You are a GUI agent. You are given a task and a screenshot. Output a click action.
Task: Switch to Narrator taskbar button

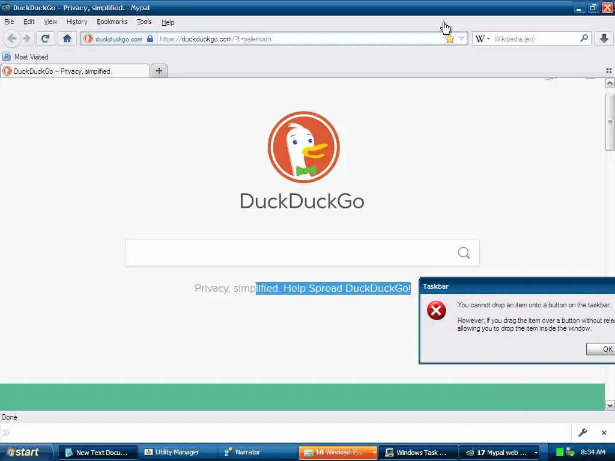pyautogui.click(x=258, y=453)
